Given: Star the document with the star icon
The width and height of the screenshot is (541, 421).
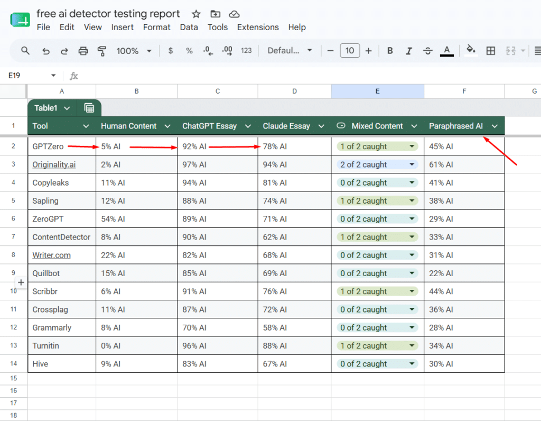Looking at the screenshot, I should (196, 14).
